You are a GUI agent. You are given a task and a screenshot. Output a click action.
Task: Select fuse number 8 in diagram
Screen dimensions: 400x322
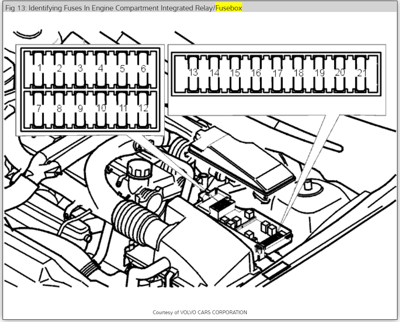point(59,109)
